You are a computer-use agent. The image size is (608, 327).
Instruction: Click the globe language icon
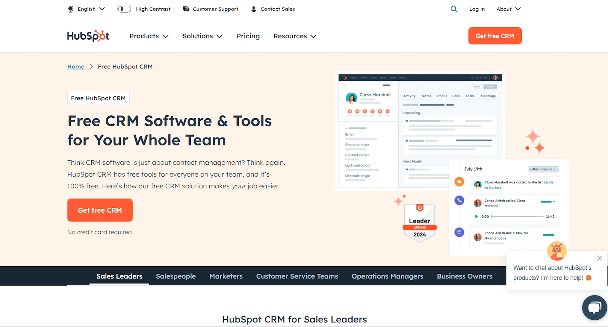[x=71, y=9]
